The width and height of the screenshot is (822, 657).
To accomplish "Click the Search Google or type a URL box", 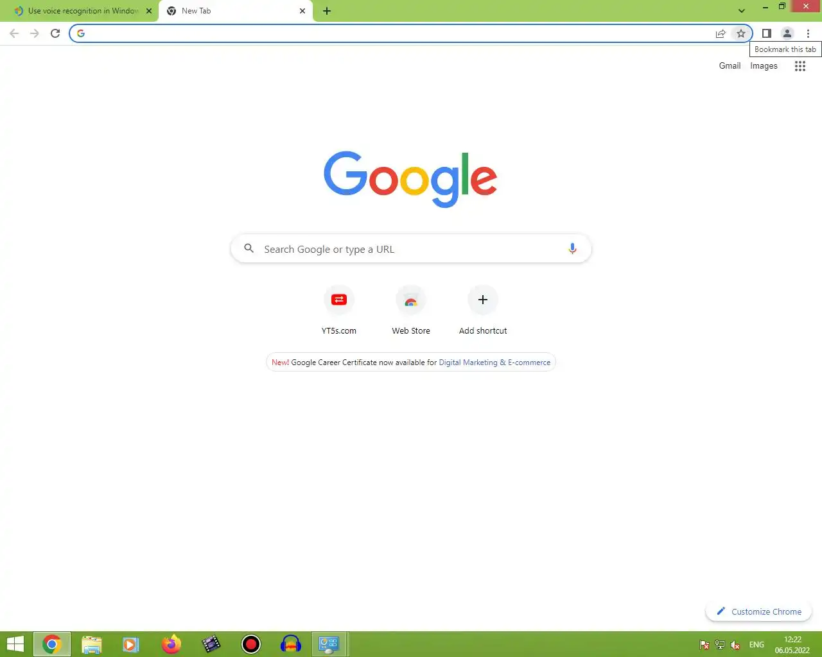I will tap(411, 249).
